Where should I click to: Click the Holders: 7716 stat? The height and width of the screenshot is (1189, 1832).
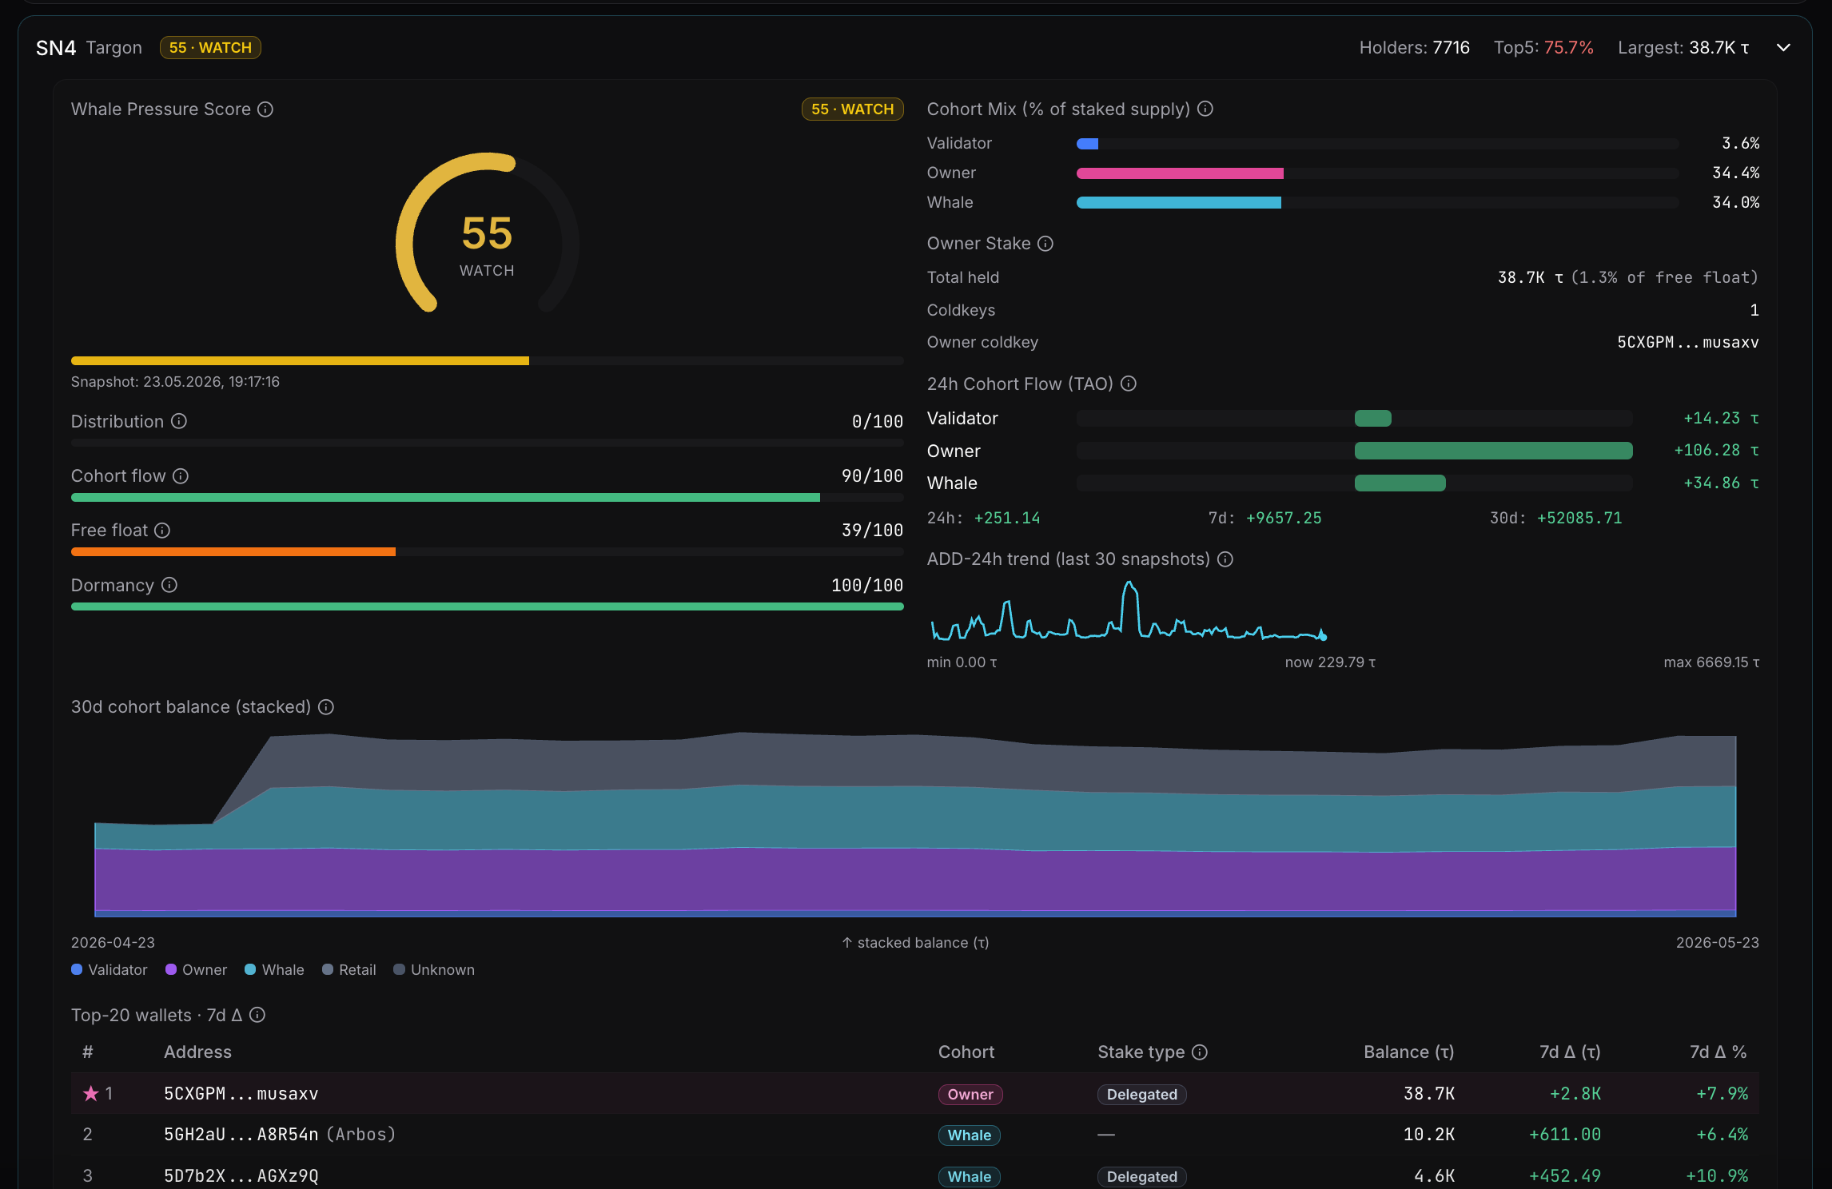1414,48
